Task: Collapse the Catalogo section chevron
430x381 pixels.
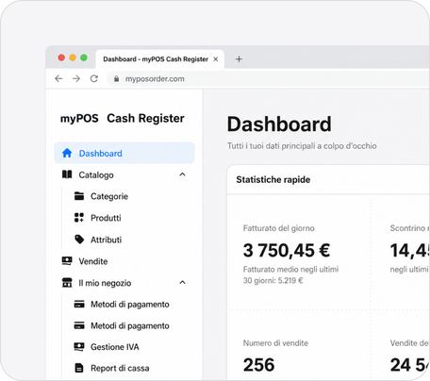Action: 182,174
